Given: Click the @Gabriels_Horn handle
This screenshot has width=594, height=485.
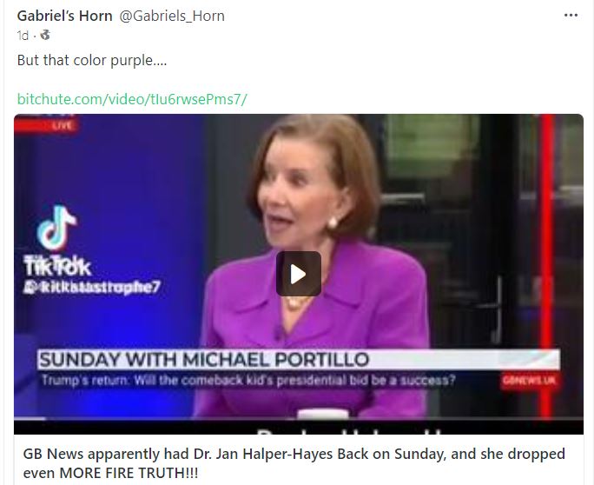Looking at the screenshot, I should click(172, 16).
